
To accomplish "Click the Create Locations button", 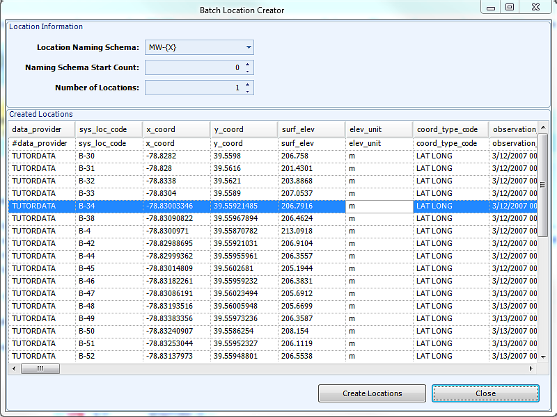I will 372,393.
